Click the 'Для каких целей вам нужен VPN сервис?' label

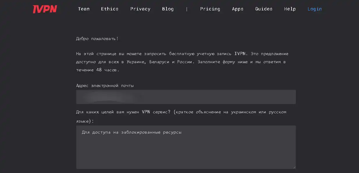[x=181, y=116]
